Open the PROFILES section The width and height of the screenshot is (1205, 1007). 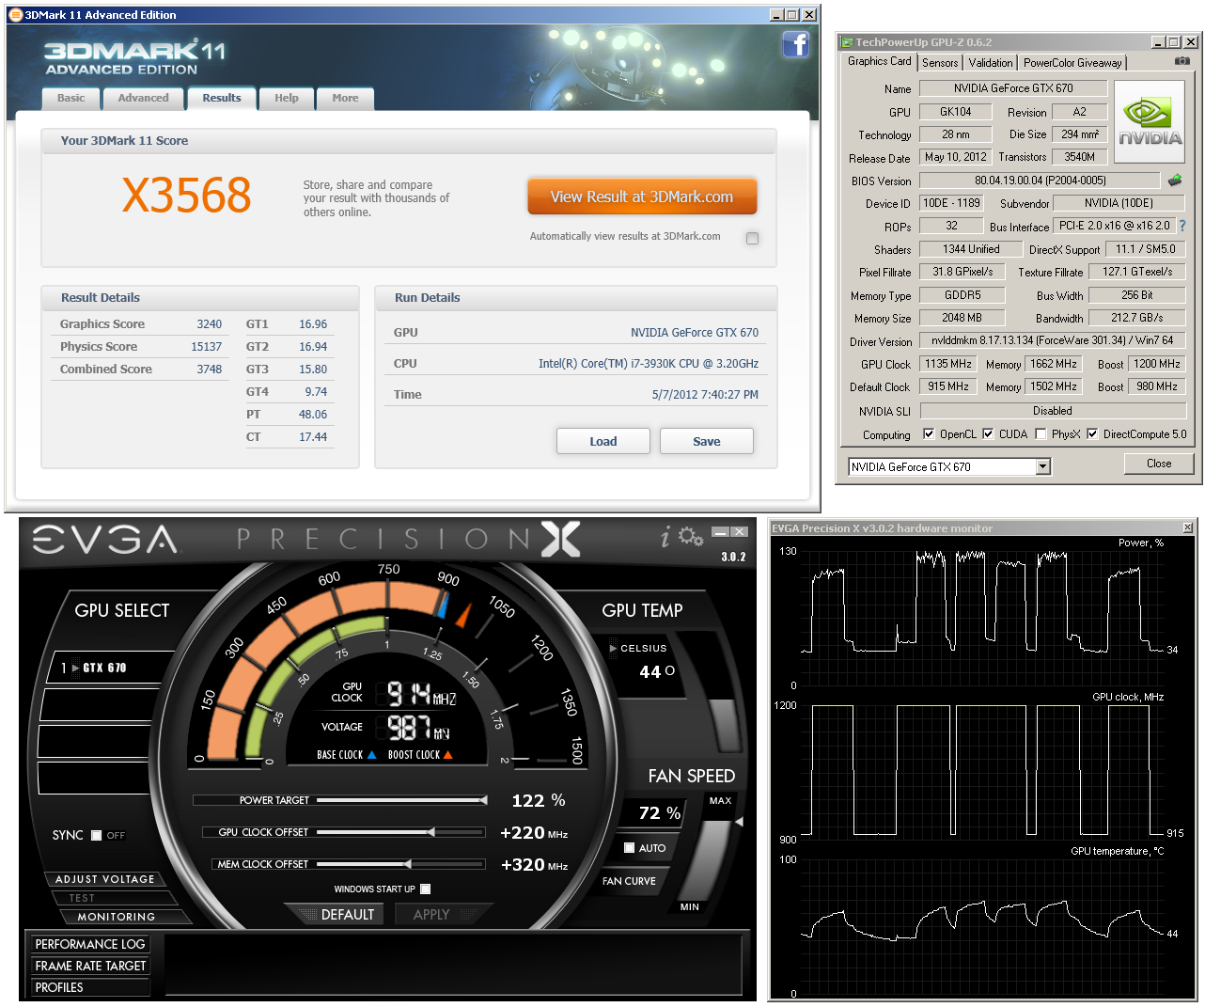point(90,987)
